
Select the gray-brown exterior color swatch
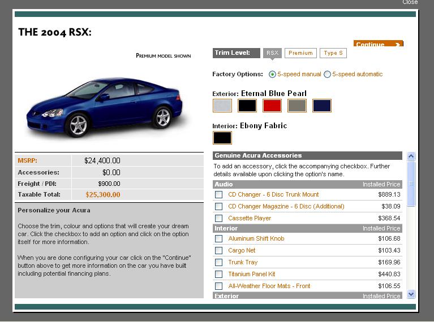(x=297, y=106)
